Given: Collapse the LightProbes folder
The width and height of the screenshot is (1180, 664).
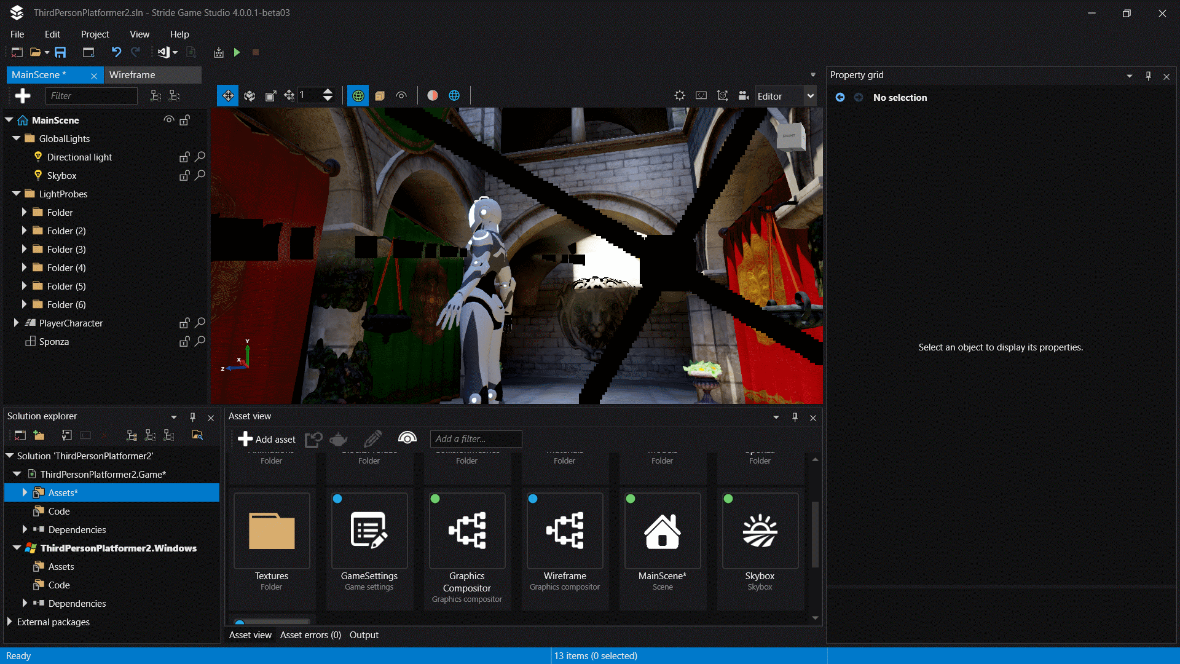Looking at the screenshot, I should tap(17, 194).
